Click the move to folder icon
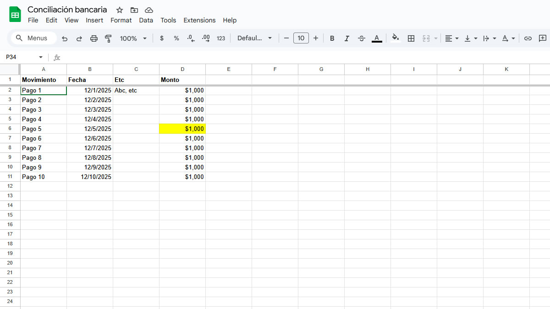 coord(134,10)
